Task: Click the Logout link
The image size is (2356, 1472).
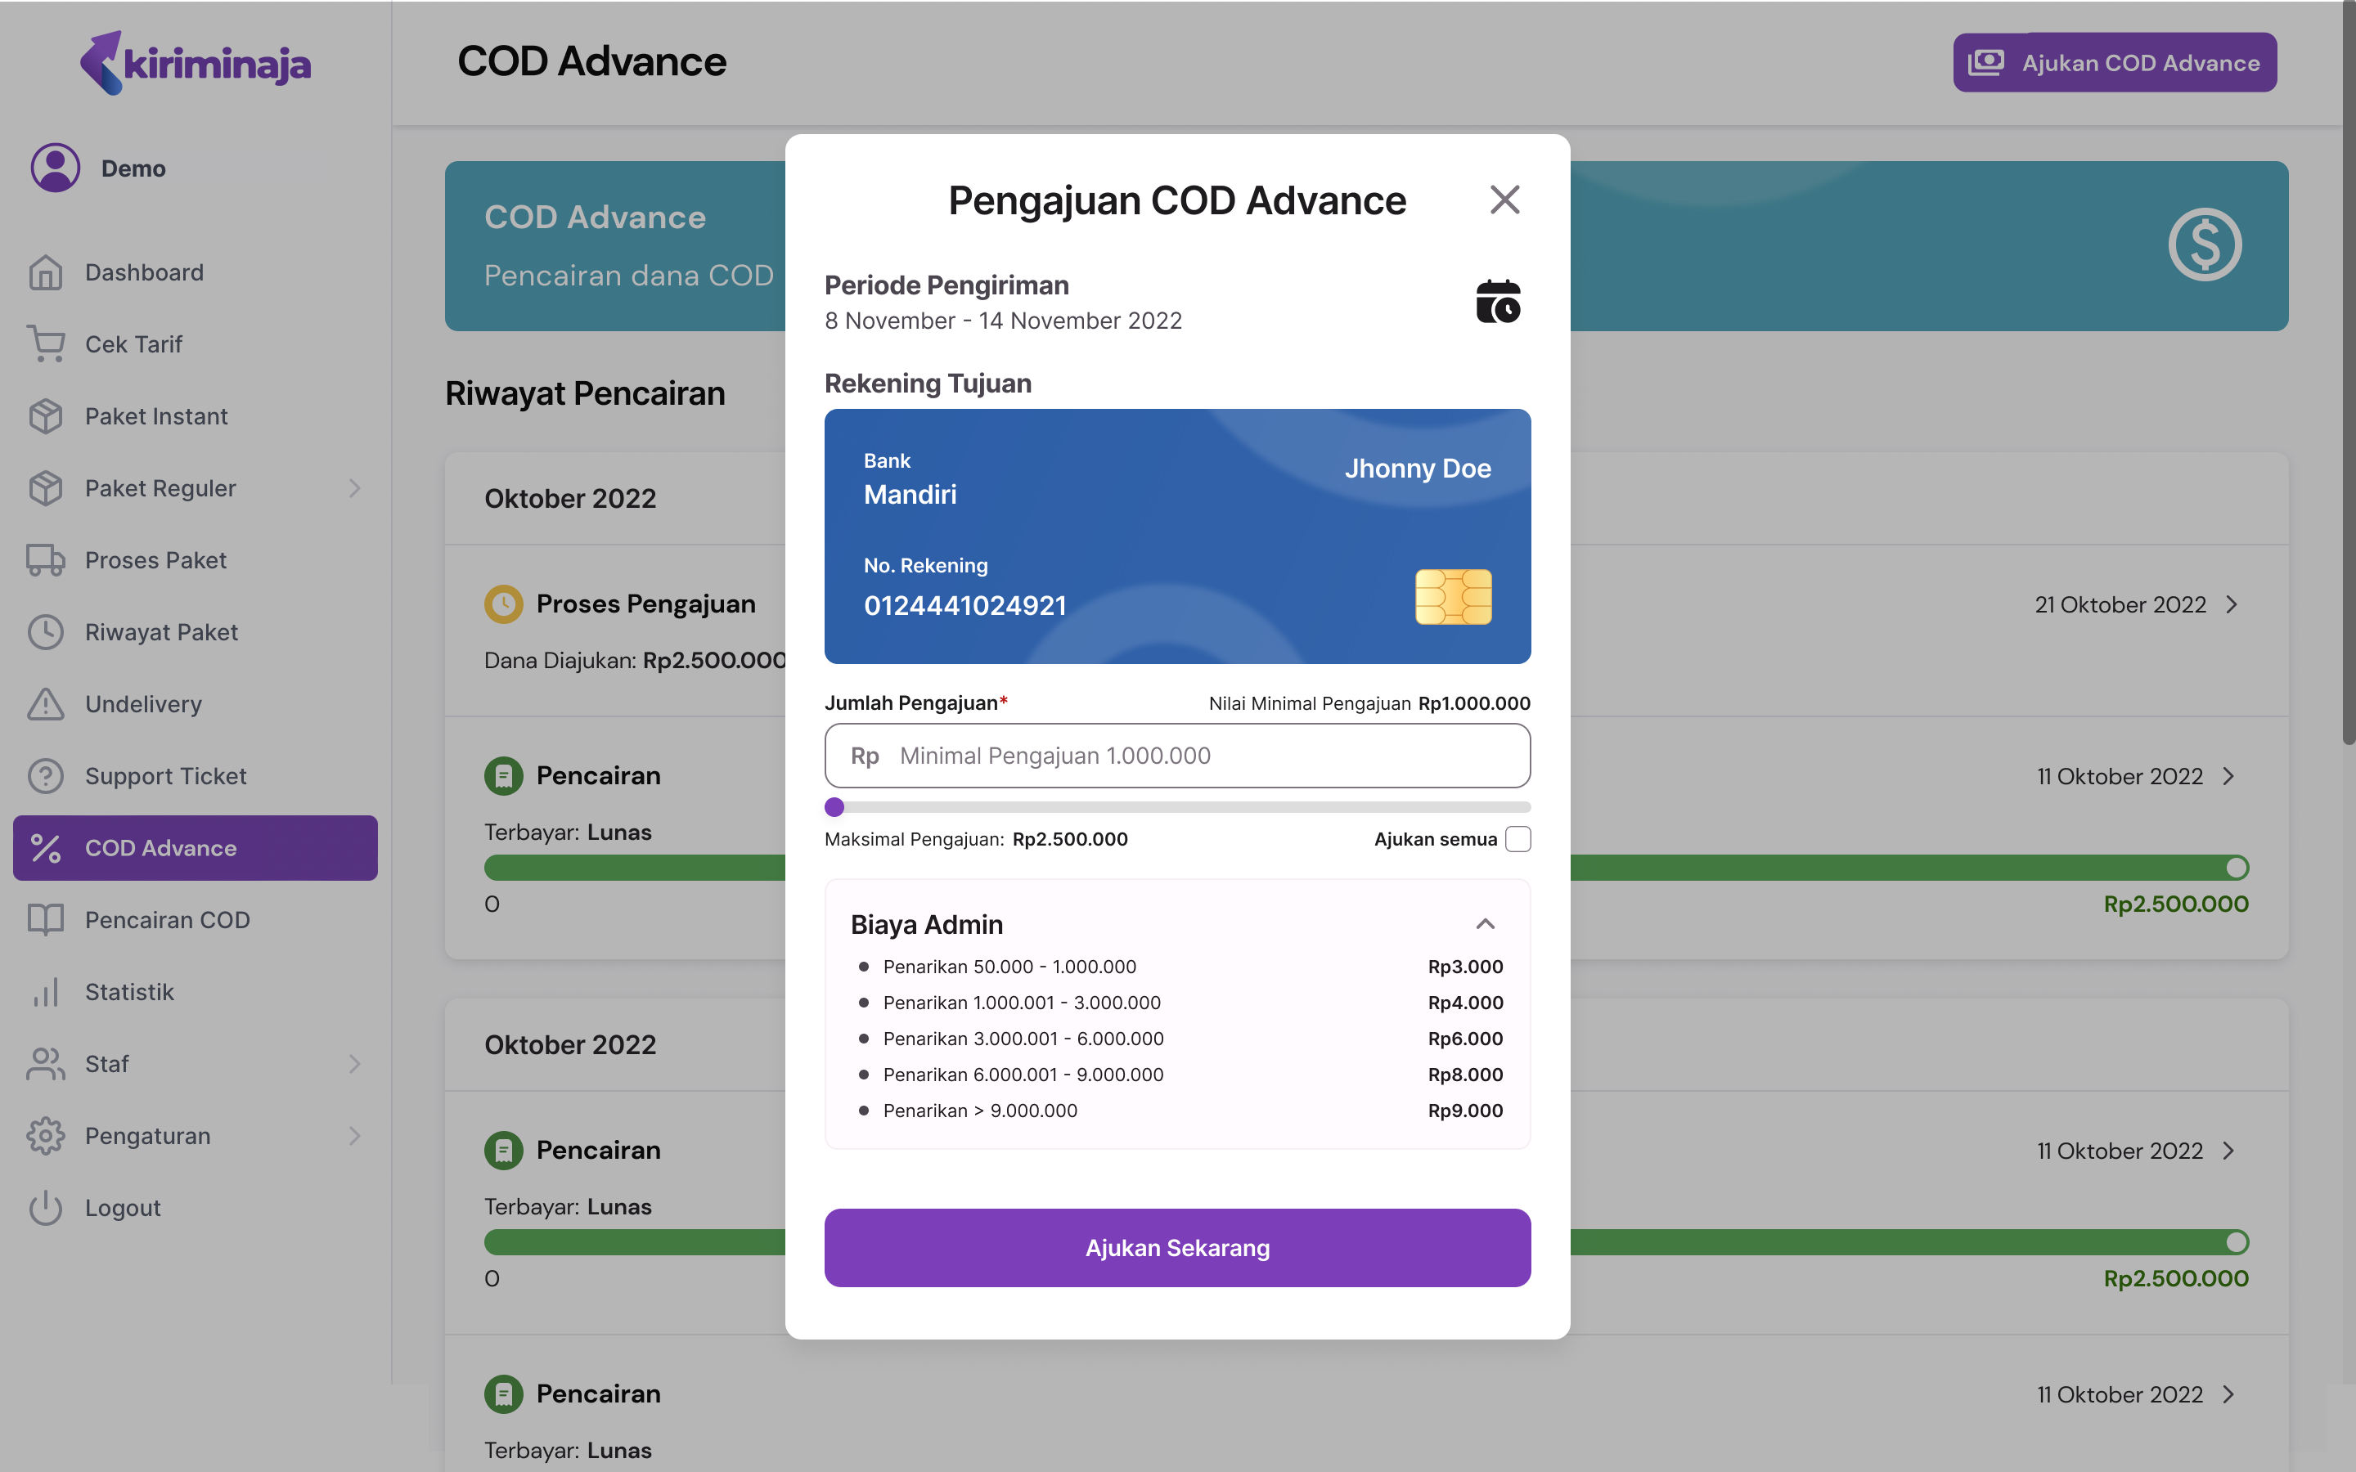Action: pos(123,1208)
